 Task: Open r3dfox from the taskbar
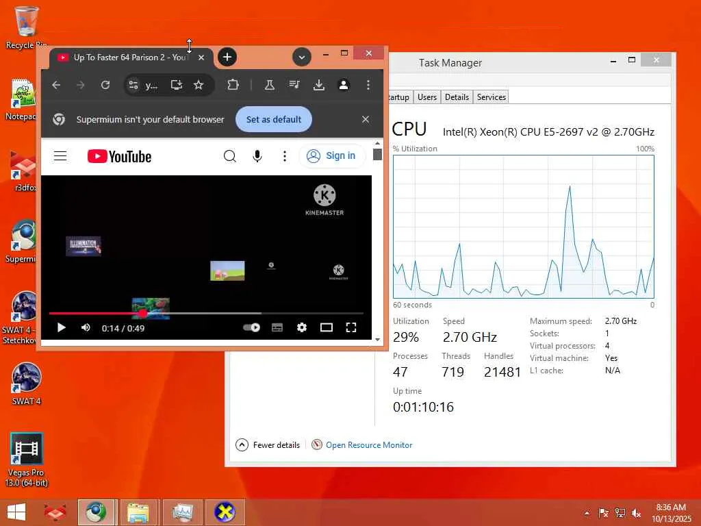point(55,512)
